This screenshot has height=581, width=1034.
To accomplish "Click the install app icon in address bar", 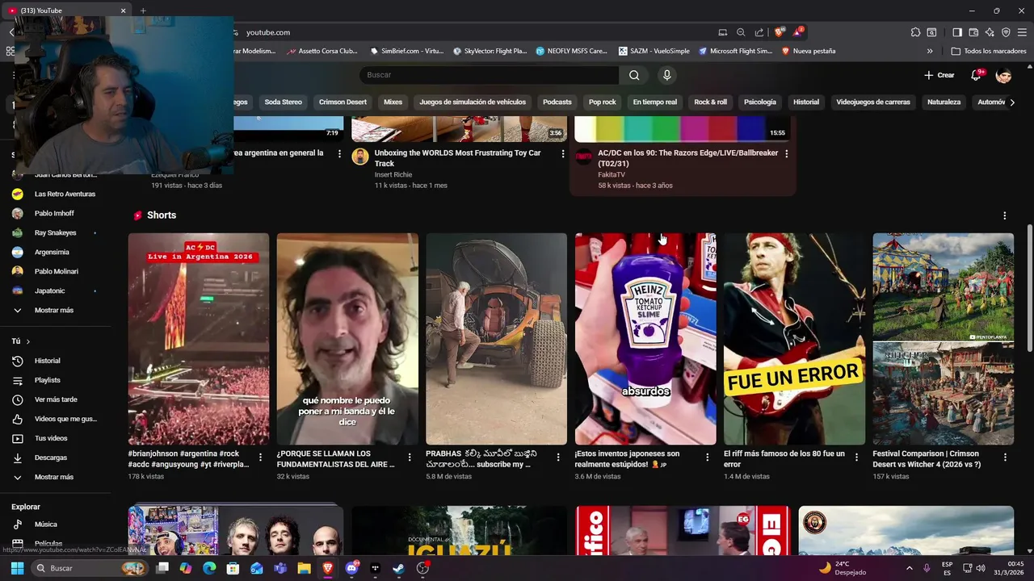I will pyautogui.click(x=722, y=32).
